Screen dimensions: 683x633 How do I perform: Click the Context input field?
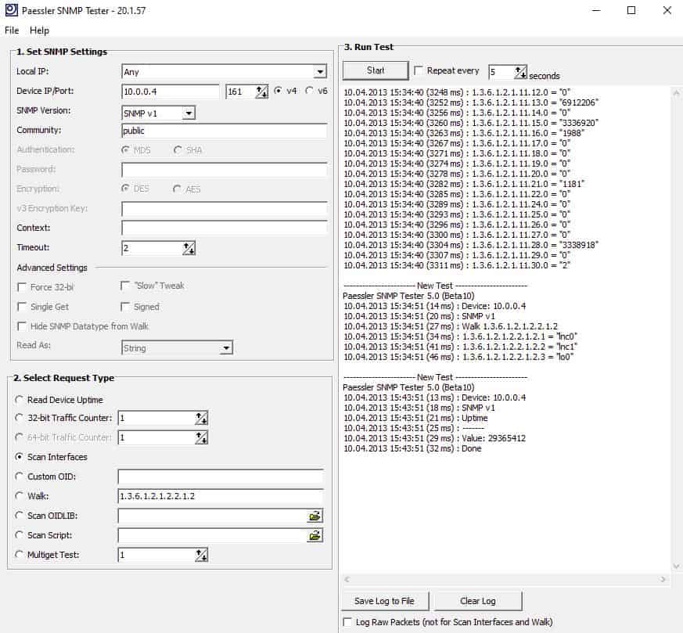[x=225, y=228]
